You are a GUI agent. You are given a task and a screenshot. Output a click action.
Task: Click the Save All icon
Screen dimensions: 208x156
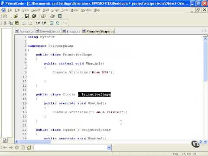point(34,16)
